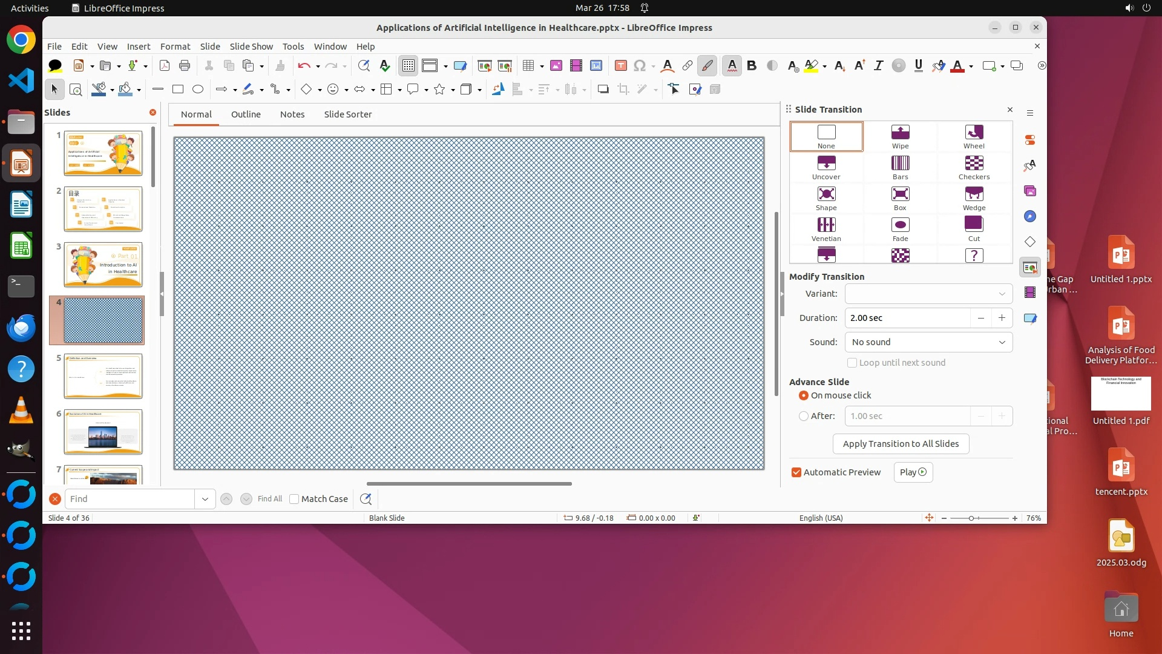Disable the Automatic Preview checkbox
Screen dimensions: 1162x654
coord(796,472)
